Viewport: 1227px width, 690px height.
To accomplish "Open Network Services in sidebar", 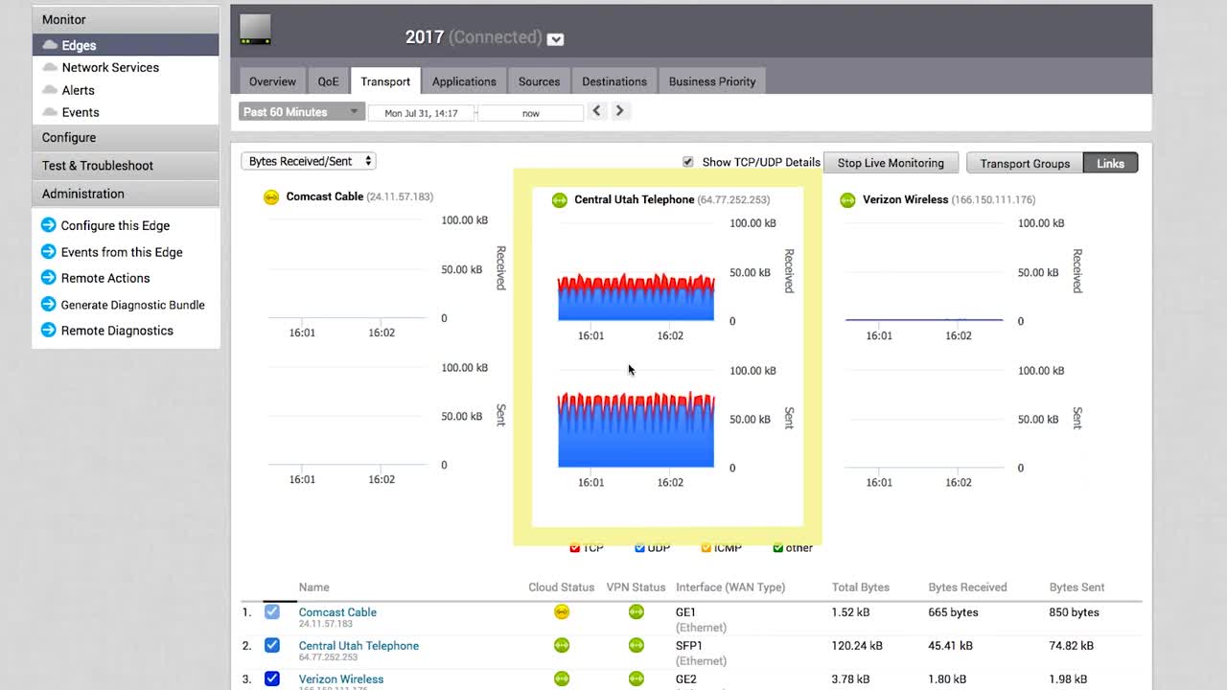I will coord(110,67).
